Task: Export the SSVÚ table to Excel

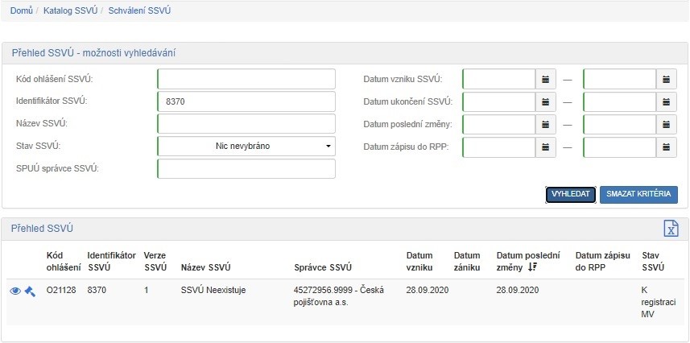Action: coord(670,229)
